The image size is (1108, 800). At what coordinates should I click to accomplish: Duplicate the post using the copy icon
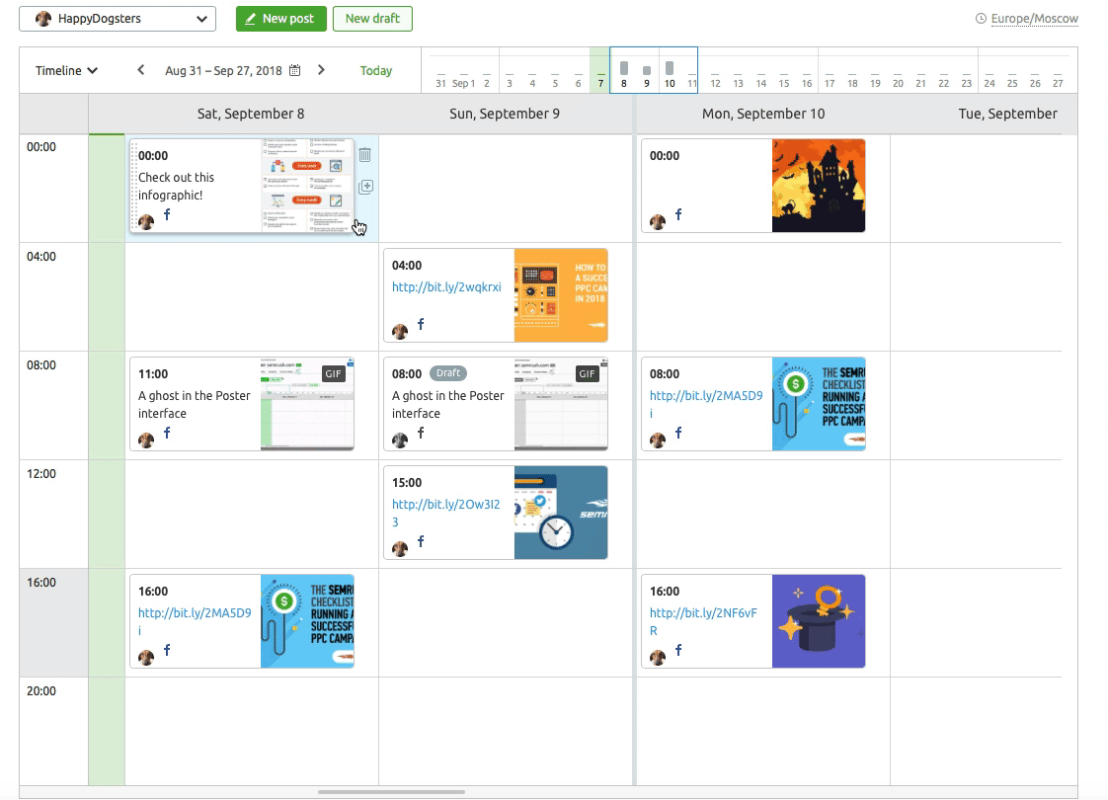pyautogui.click(x=364, y=187)
